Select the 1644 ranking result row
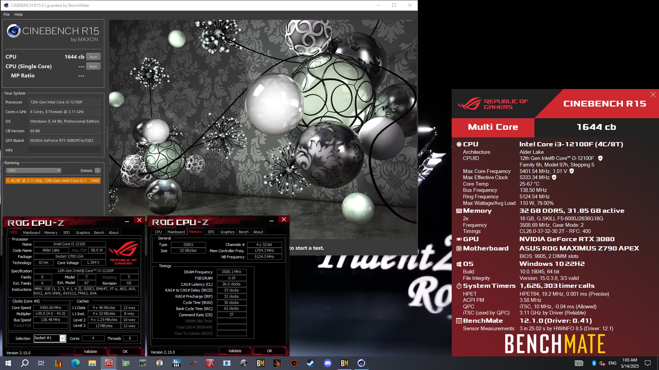 pyautogui.click(x=53, y=181)
